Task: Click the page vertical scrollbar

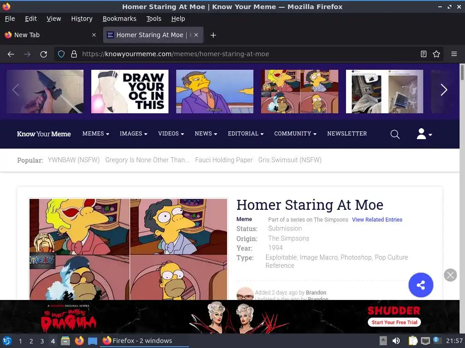Action: [462, 72]
